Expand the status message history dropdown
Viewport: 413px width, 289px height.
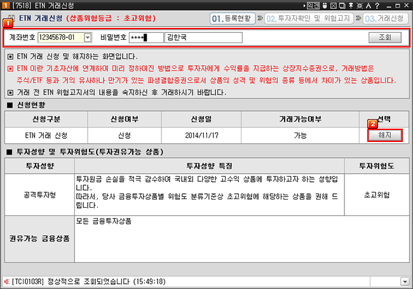coord(405,281)
